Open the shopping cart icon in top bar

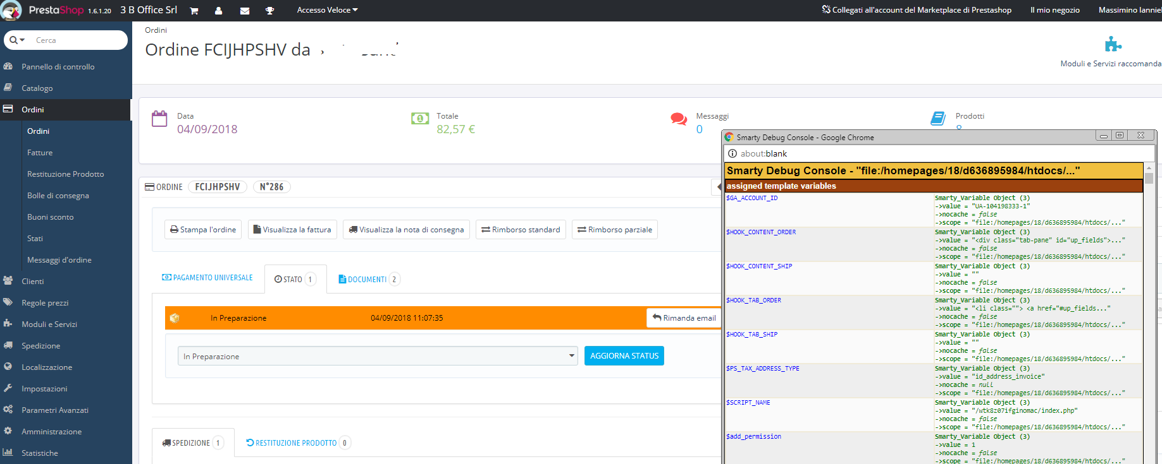click(194, 11)
